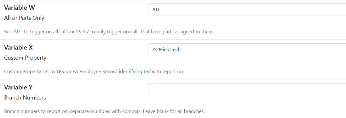Focus the Variable X field with ZCJFieldTech

pyautogui.click(x=247, y=50)
